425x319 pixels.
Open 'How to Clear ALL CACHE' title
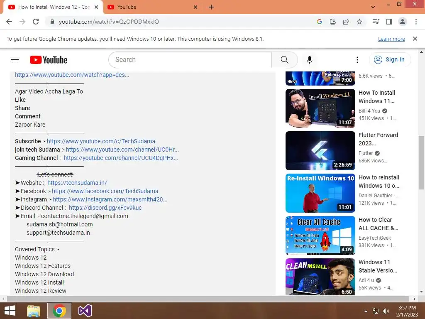[379, 224]
